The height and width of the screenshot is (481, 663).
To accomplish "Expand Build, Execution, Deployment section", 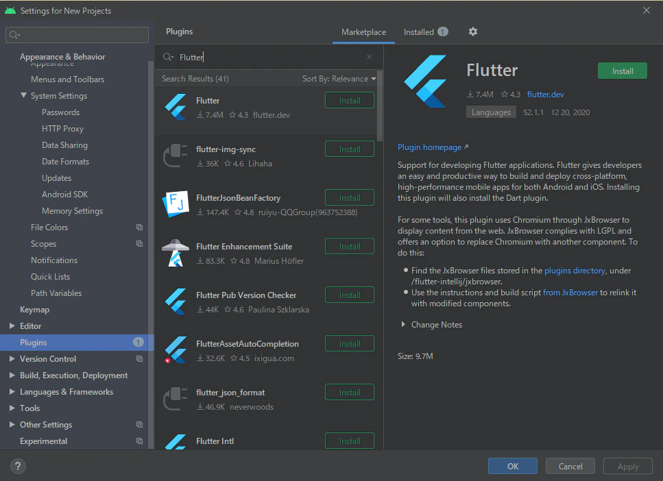I will pyautogui.click(x=12, y=375).
